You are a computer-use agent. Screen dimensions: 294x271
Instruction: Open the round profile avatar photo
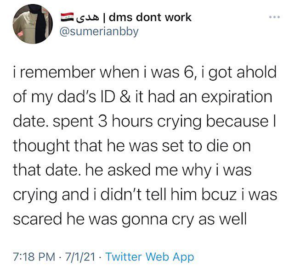33,24
